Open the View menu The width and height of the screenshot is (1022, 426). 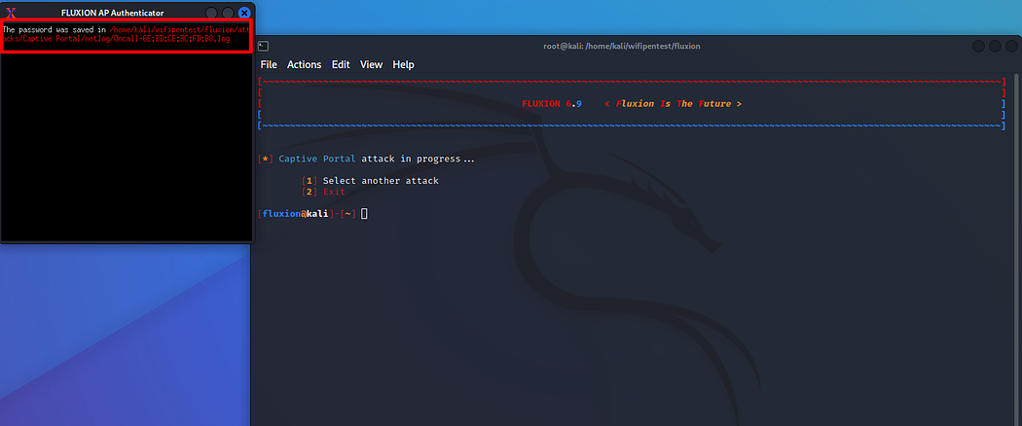point(372,64)
